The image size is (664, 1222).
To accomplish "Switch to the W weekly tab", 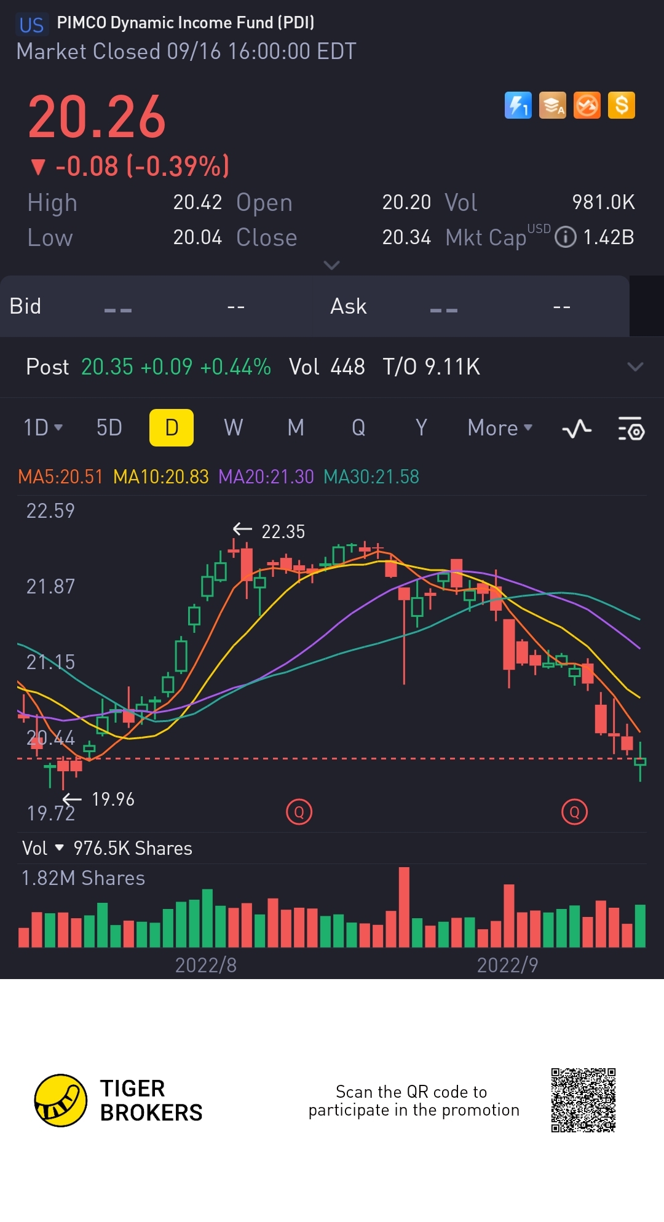I will (x=234, y=427).
